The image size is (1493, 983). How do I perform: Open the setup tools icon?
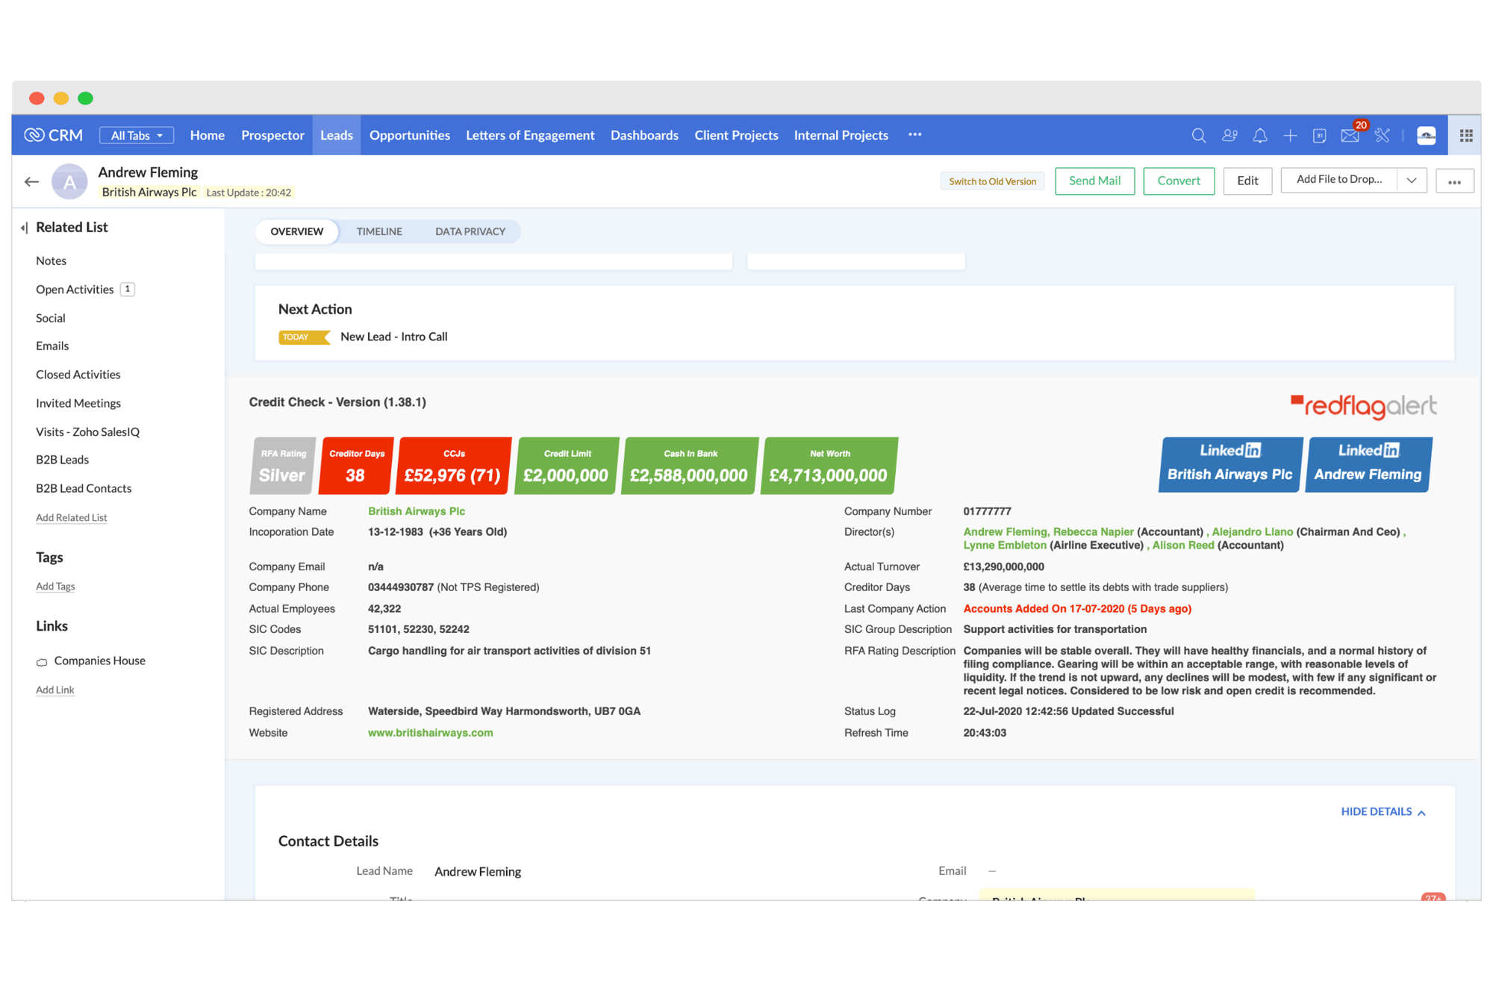tap(1383, 135)
